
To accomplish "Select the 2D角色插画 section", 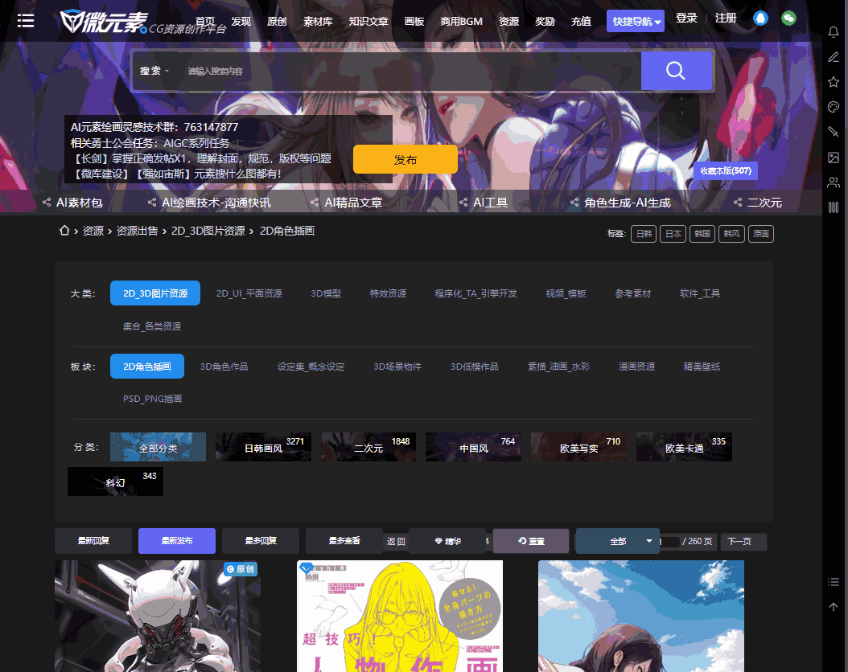I will coord(147,367).
